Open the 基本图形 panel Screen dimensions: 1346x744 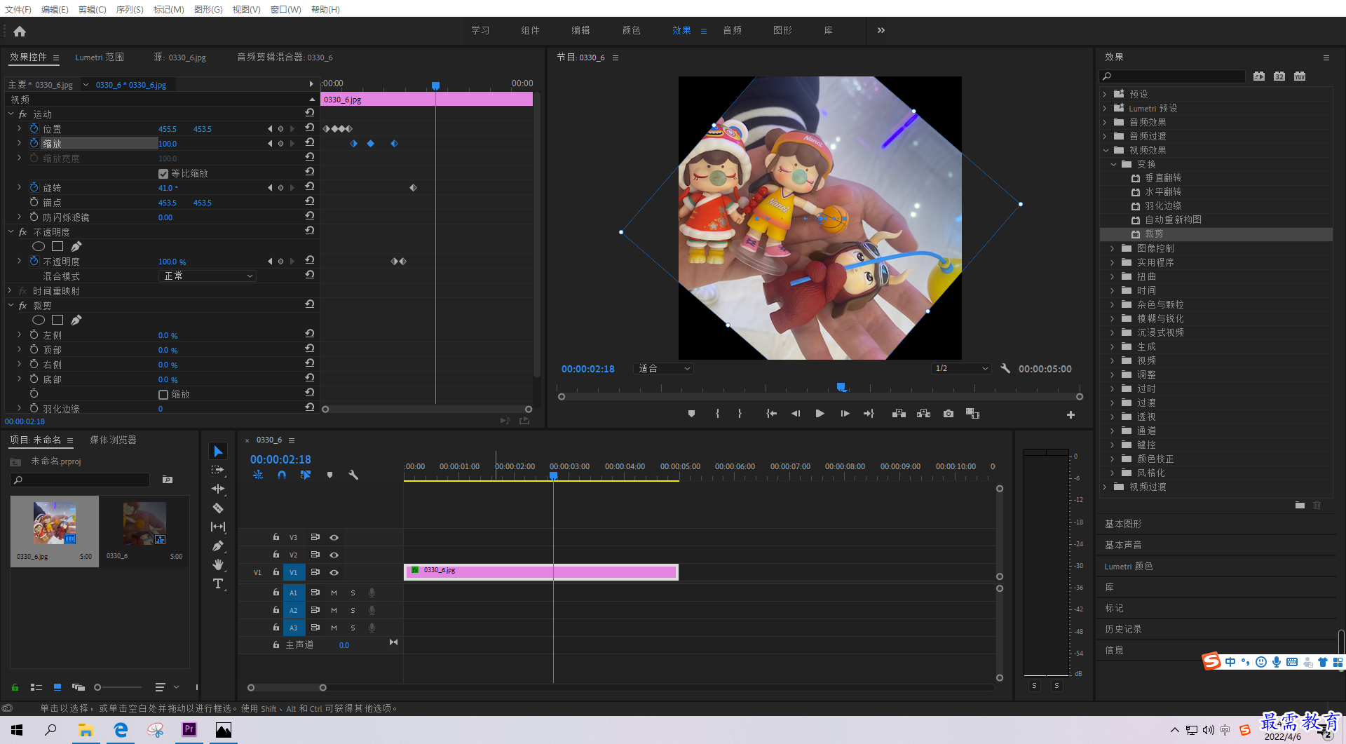coord(1123,524)
